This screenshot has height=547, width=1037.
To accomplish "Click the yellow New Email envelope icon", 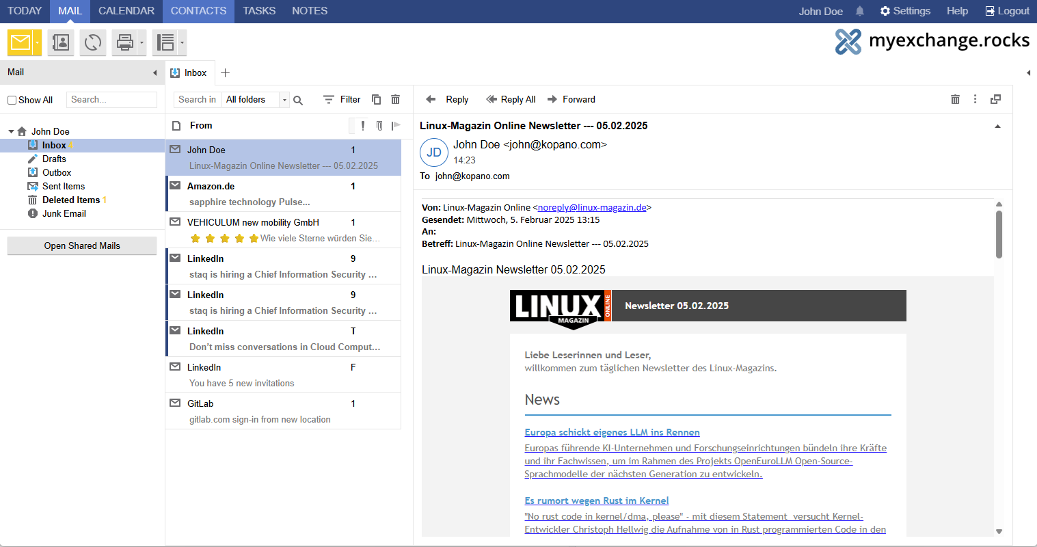I will pyautogui.click(x=20, y=42).
